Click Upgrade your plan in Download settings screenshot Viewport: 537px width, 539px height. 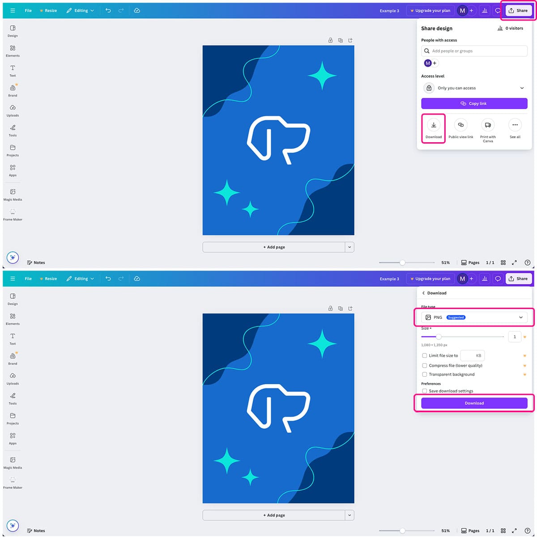[x=430, y=279]
